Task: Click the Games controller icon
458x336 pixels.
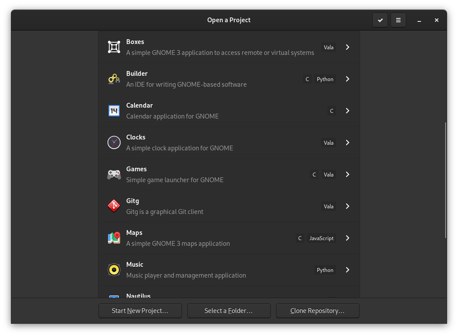Action: (114, 174)
